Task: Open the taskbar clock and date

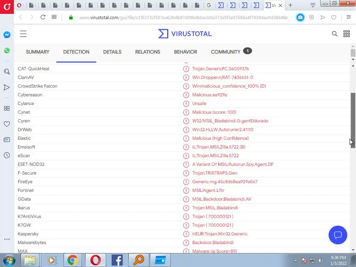Action: tap(338, 260)
